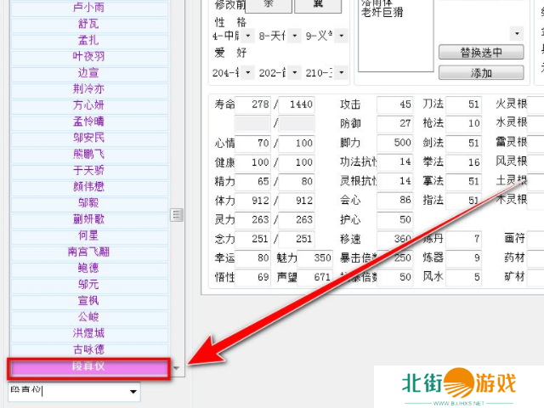Expand the 202 hobby dropdown
544x408 pixels.
click(x=295, y=73)
